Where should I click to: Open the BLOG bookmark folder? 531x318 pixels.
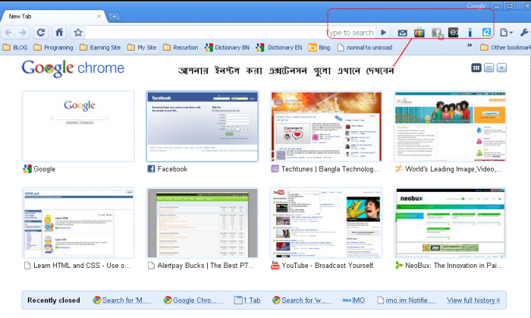click(15, 47)
